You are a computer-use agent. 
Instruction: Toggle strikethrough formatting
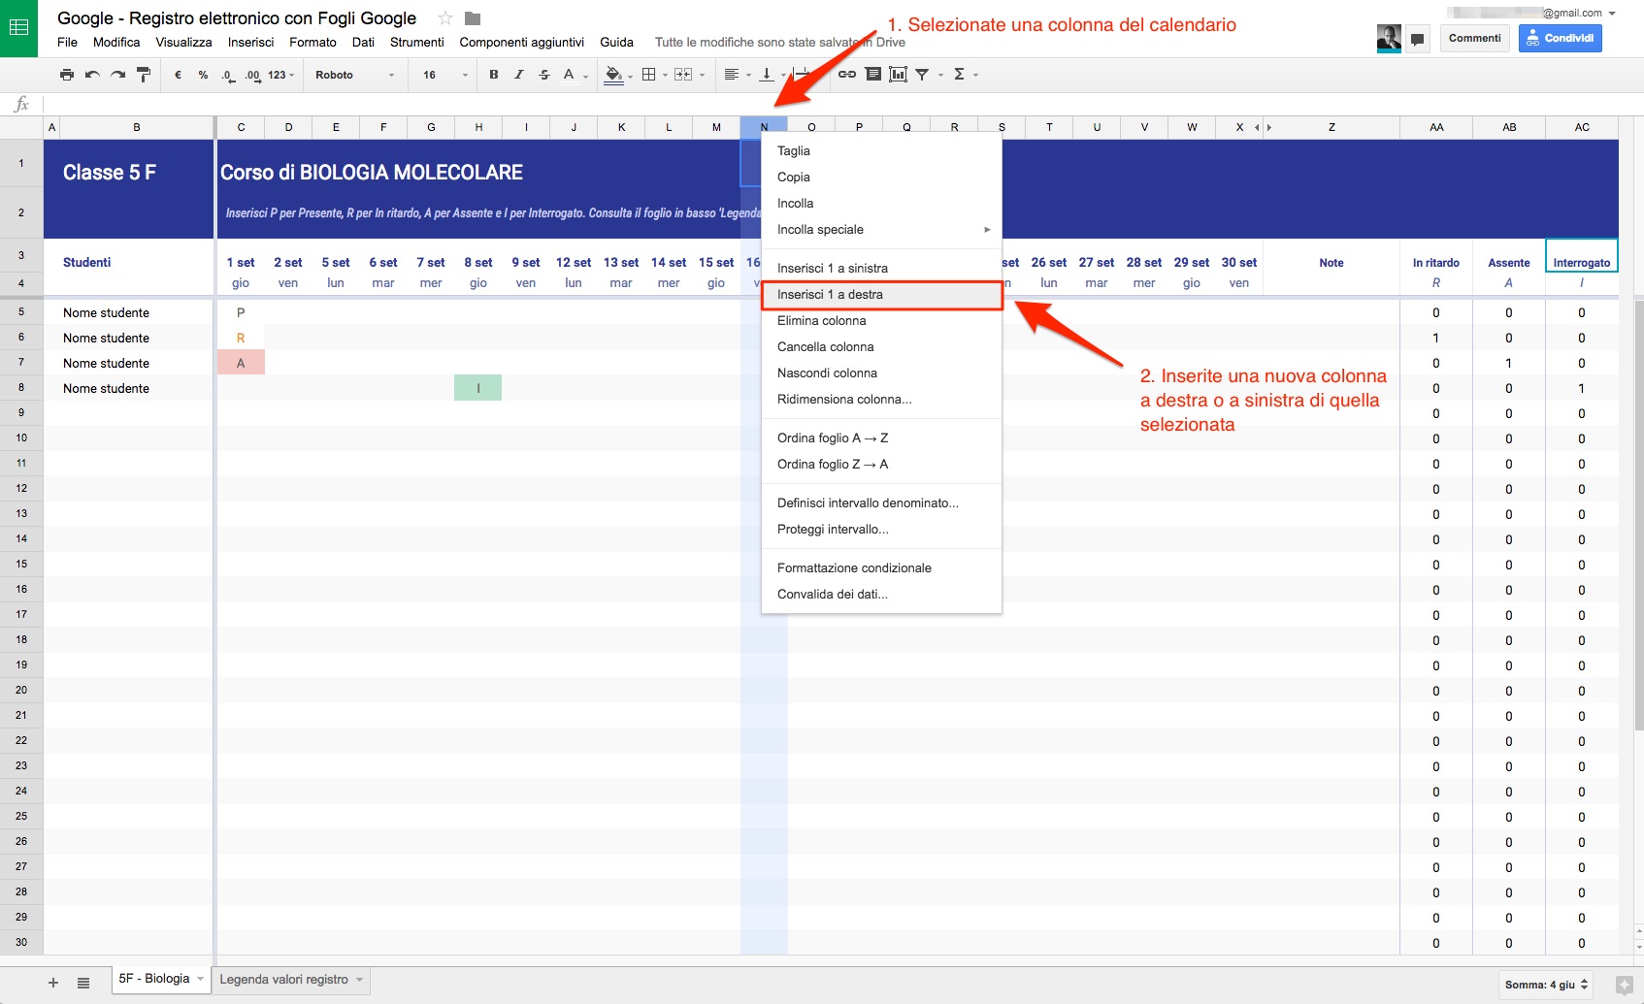pyautogui.click(x=544, y=75)
